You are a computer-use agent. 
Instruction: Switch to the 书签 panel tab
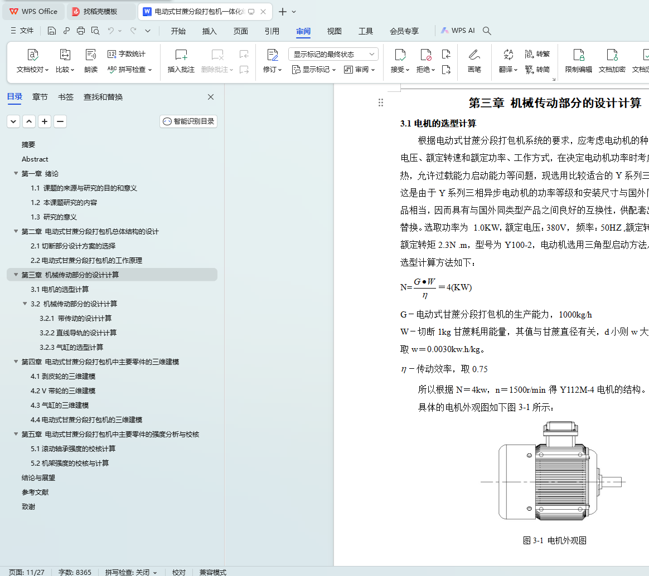pyautogui.click(x=66, y=97)
